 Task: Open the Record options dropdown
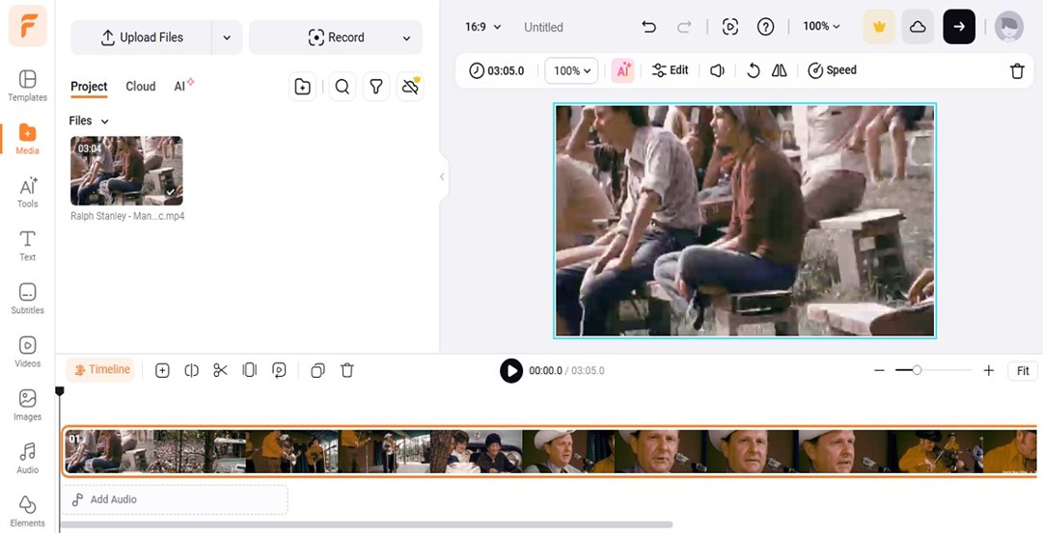(406, 38)
